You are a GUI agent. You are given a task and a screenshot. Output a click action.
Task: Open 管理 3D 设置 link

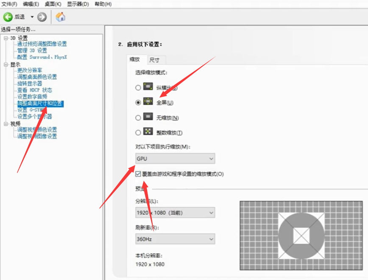[32, 50]
